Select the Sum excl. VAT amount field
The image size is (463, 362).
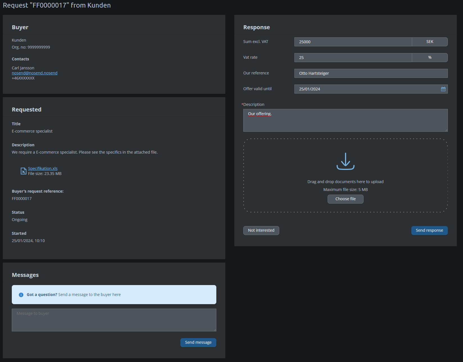click(353, 42)
